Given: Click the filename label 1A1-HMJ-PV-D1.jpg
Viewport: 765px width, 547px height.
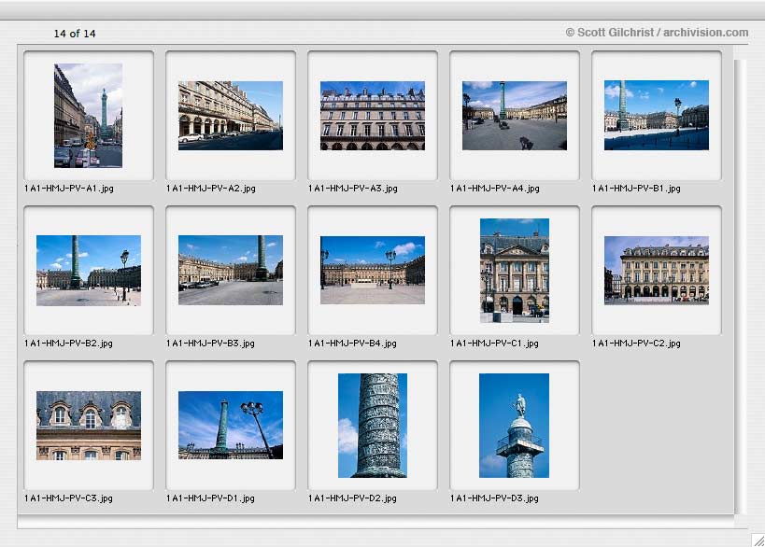Looking at the screenshot, I should (210, 498).
